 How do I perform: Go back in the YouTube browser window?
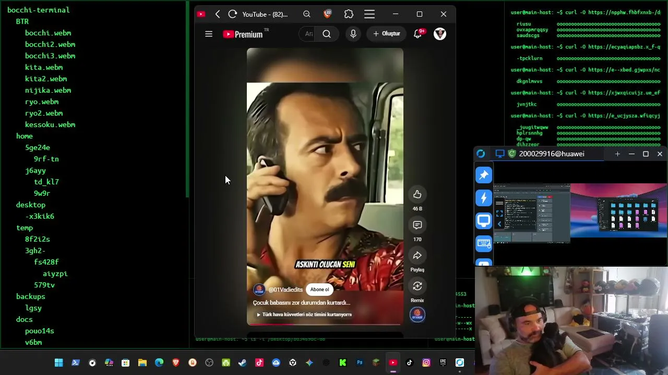(218, 14)
